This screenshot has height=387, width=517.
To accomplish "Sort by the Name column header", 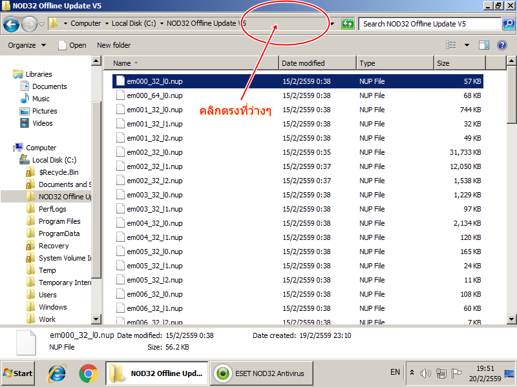I will tap(191, 63).
